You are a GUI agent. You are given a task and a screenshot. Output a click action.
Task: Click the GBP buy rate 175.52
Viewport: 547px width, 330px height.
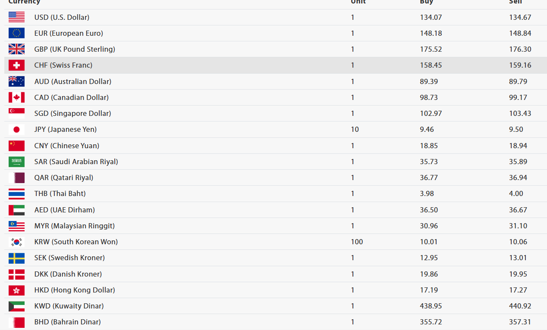click(x=431, y=49)
